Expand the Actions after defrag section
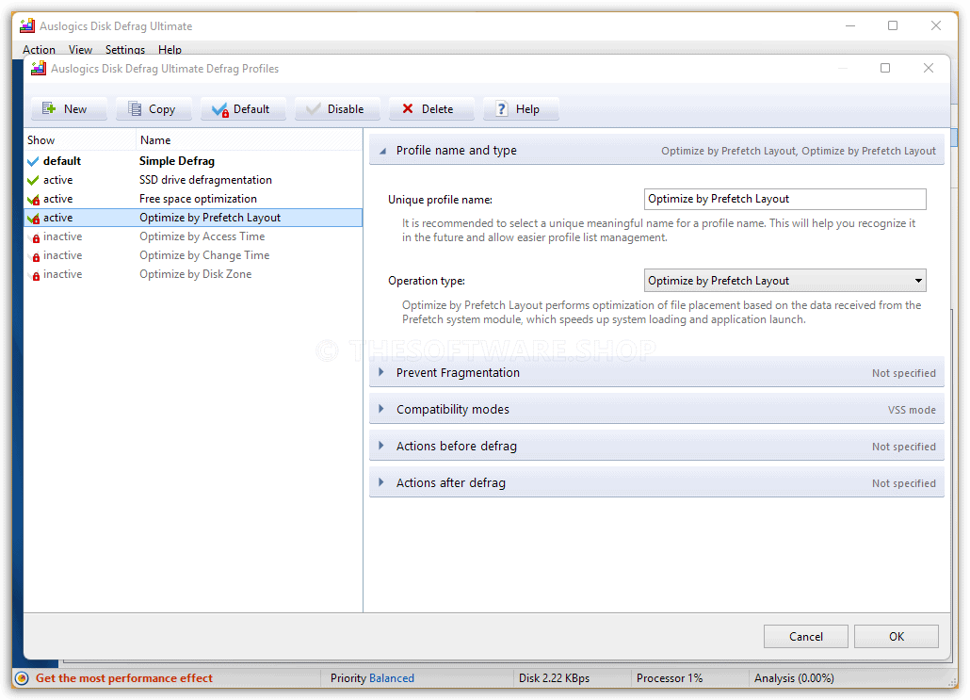The image size is (970, 700). click(656, 482)
